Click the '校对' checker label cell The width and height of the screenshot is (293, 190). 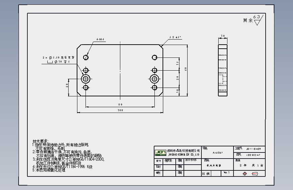[x=158, y=167]
